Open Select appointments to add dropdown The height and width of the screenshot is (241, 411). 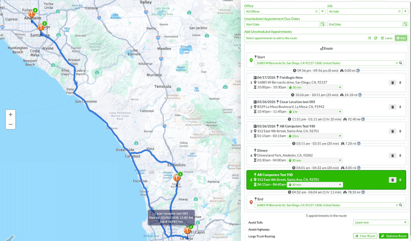305,38
